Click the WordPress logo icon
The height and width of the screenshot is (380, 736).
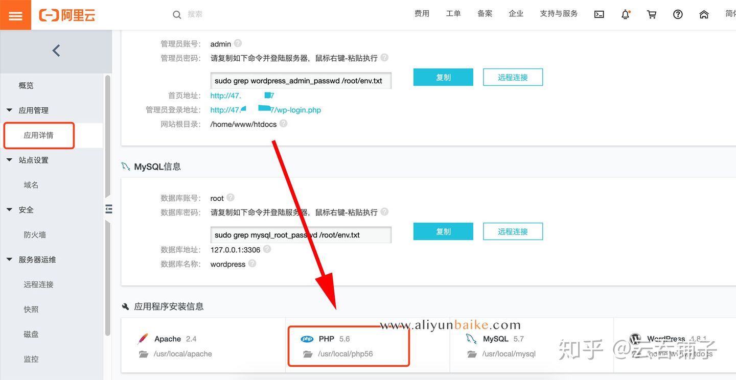coord(635,339)
